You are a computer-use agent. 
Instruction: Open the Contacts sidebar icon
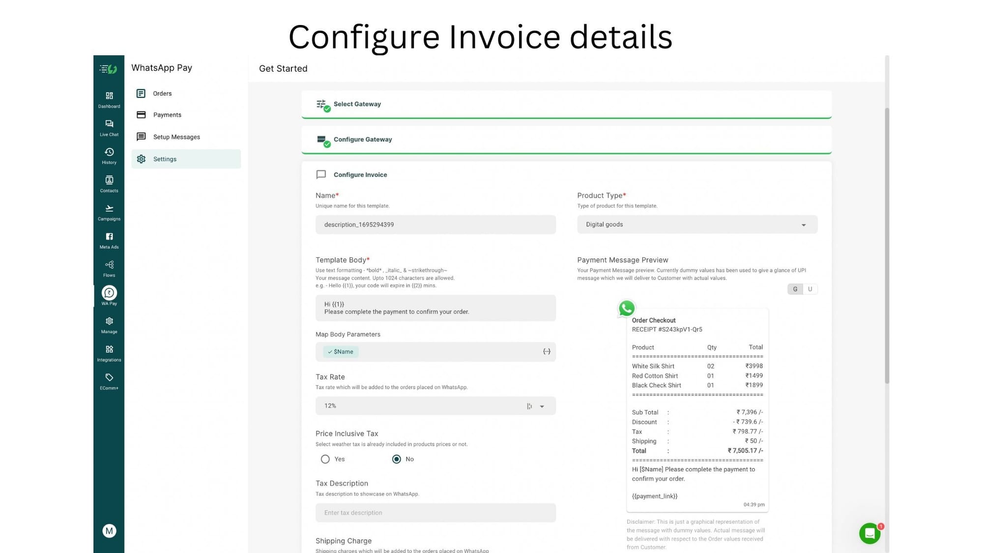[109, 184]
